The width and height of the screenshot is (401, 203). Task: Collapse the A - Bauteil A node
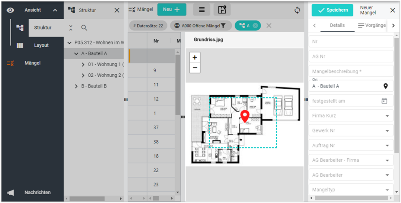(x=76, y=53)
